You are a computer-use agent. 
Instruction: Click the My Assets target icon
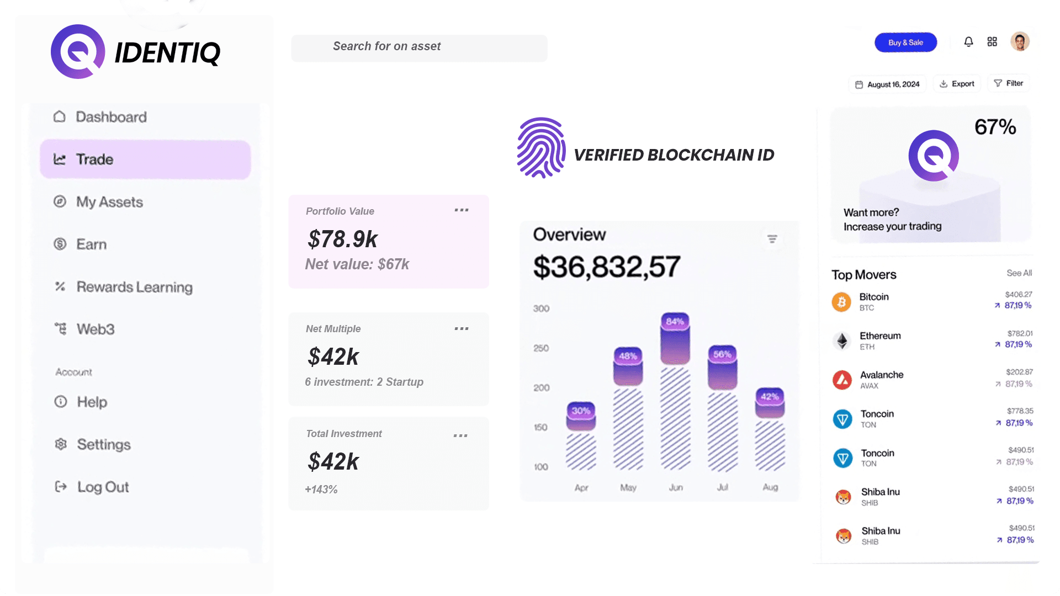pyautogui.click(x=60, y=201)
